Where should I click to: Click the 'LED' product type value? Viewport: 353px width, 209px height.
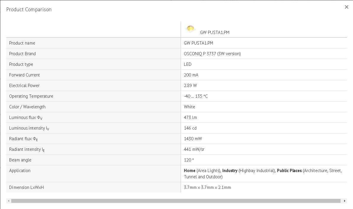(187, 64)
